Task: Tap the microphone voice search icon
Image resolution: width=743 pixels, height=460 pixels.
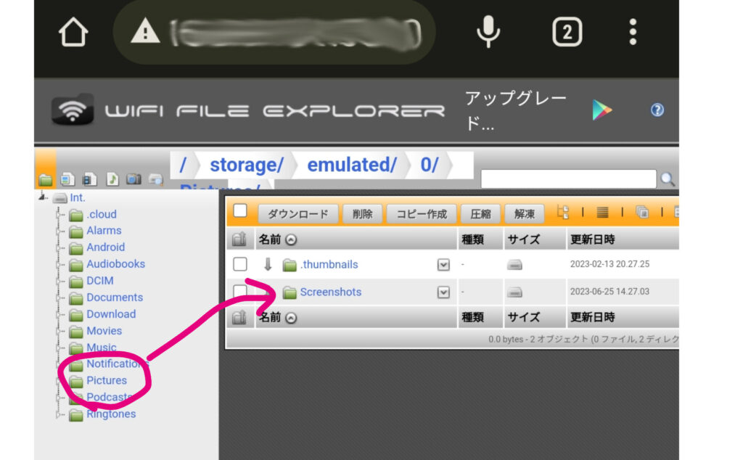Action: [488, 32]
